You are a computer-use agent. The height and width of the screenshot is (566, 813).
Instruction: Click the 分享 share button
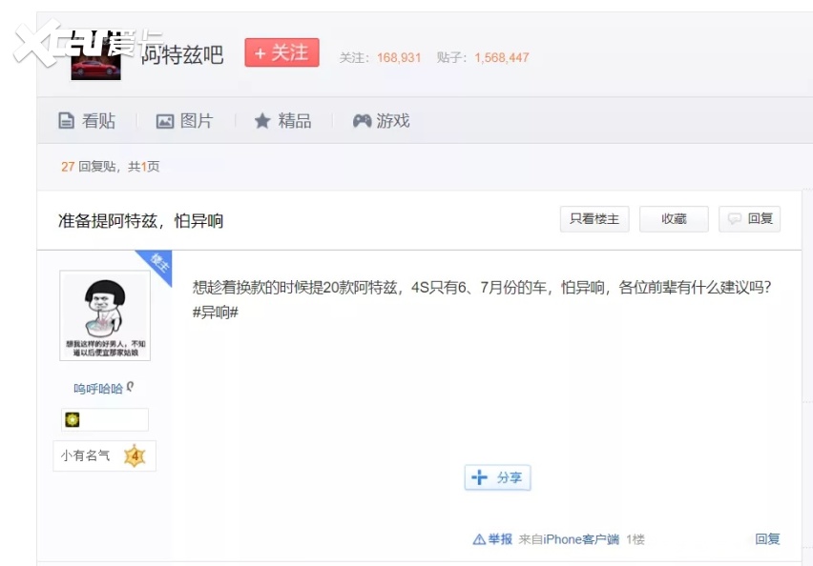(498, 477)
